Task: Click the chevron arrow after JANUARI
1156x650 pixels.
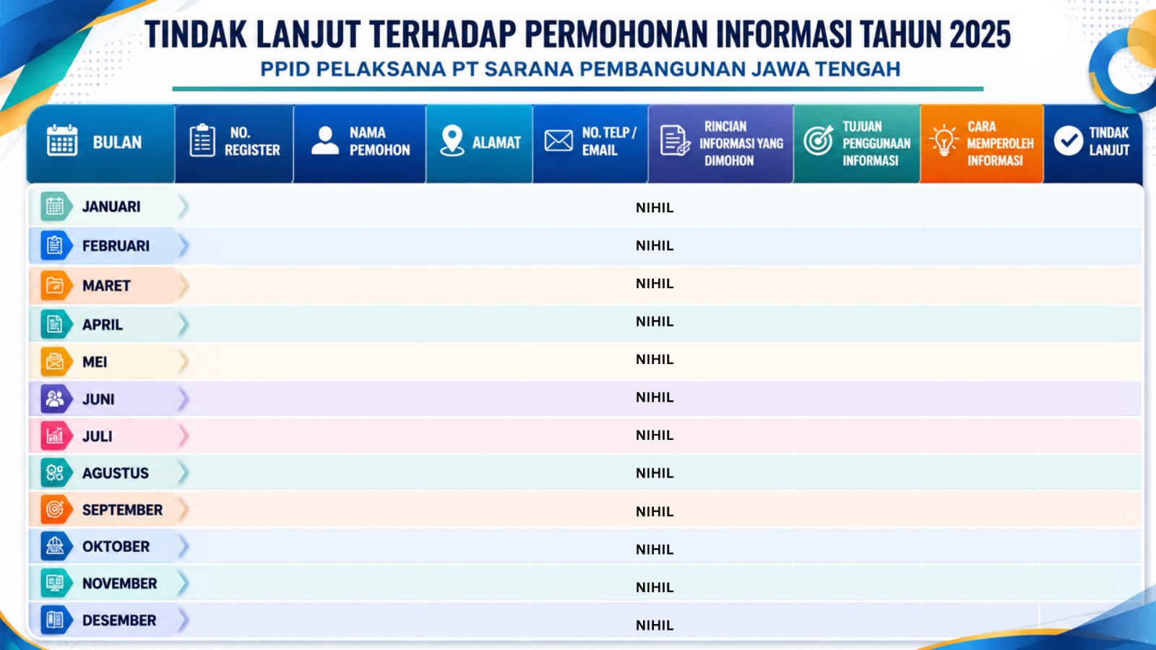Action: click(x=184, y=207)
